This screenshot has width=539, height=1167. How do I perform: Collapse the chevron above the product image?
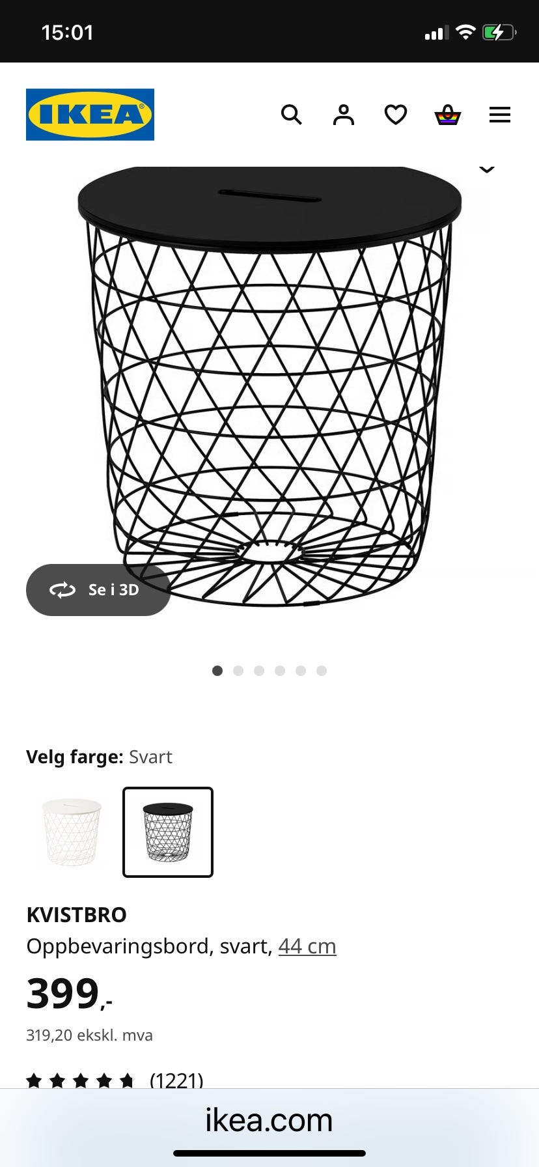(x=487, y=169)
